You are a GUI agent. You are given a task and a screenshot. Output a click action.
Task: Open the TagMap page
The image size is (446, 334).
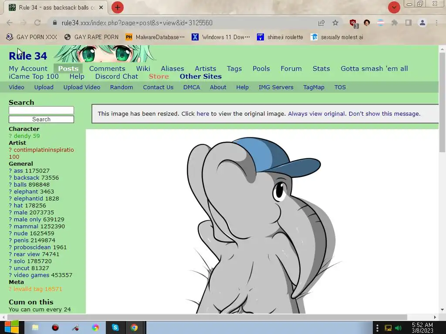click(314, 87)
